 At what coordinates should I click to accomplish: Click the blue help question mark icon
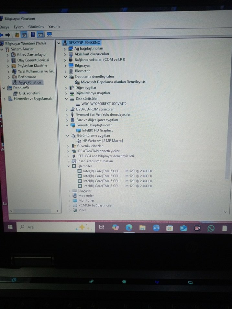coord(33,35)
